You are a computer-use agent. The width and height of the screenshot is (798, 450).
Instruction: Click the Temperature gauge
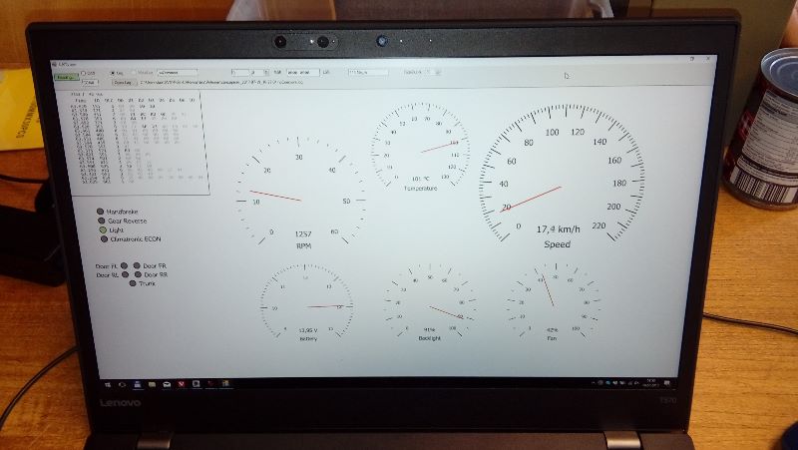coord(419,147)
